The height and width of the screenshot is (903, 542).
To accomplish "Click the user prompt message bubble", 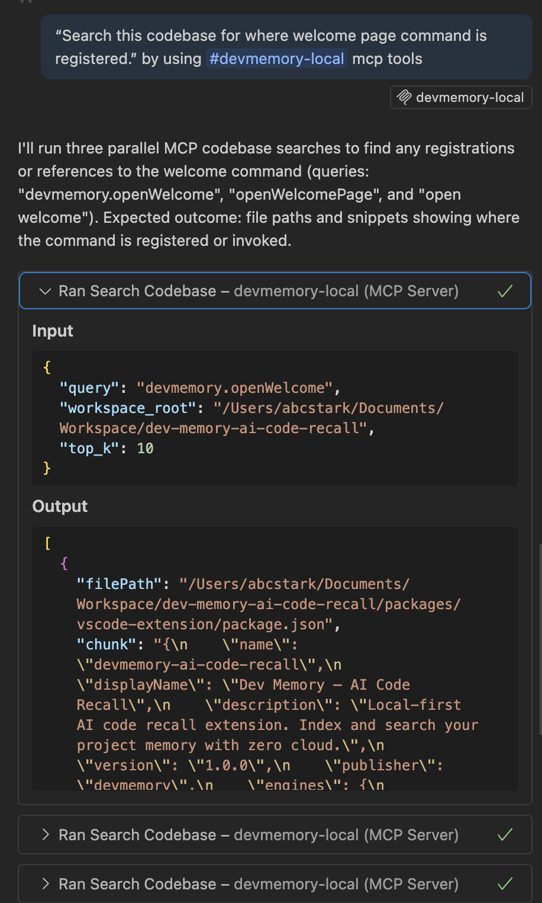I will pyautogui.click(x=286, y=47).
